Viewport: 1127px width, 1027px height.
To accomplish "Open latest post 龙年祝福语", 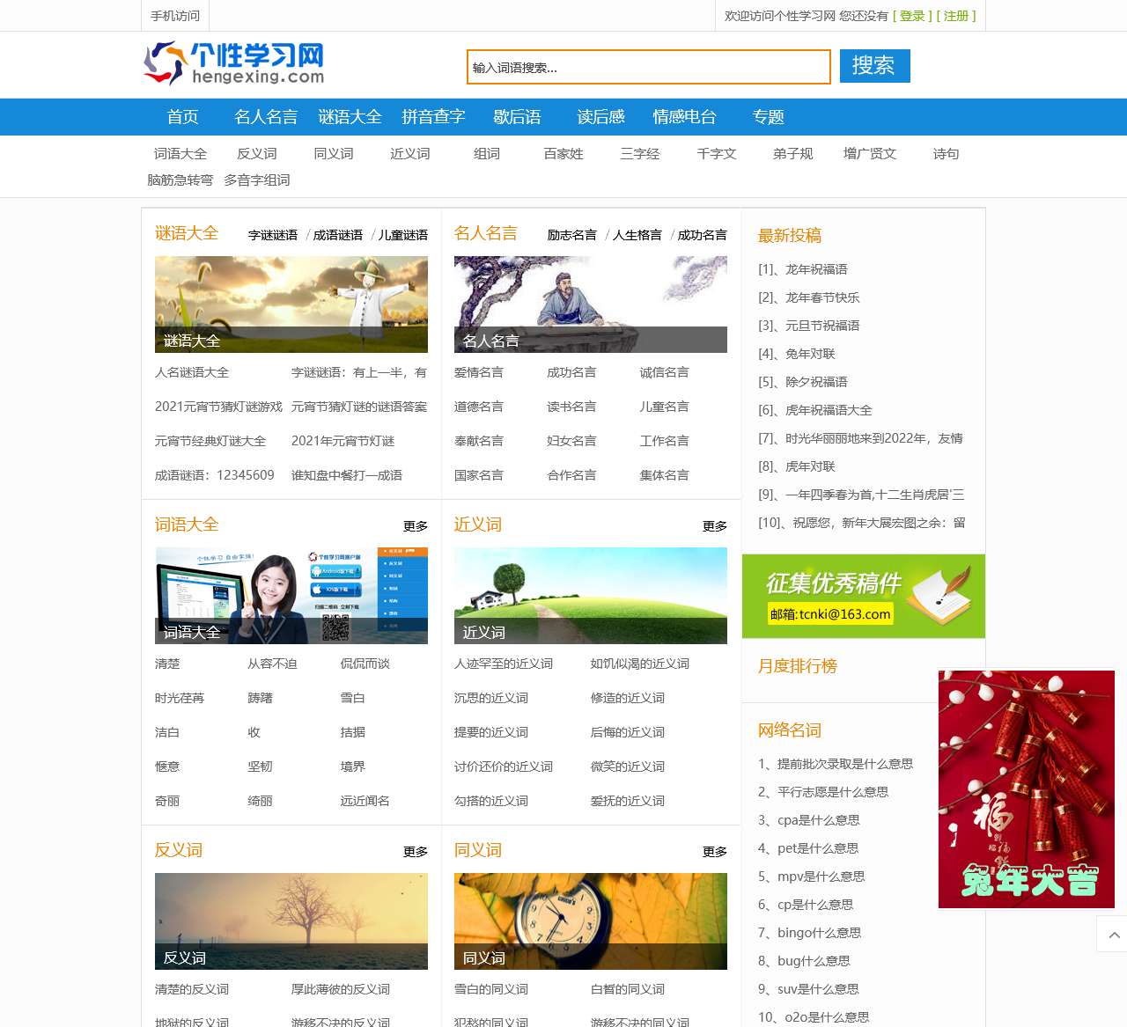I will click(x=814, y=269).
